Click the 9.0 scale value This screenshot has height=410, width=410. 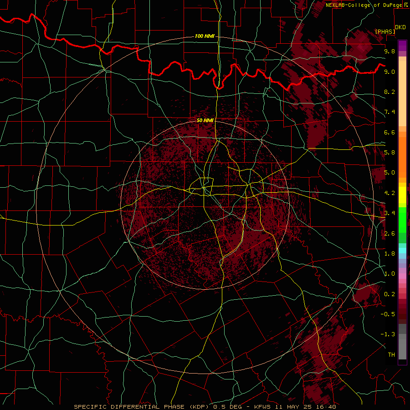tap(389, 72)
